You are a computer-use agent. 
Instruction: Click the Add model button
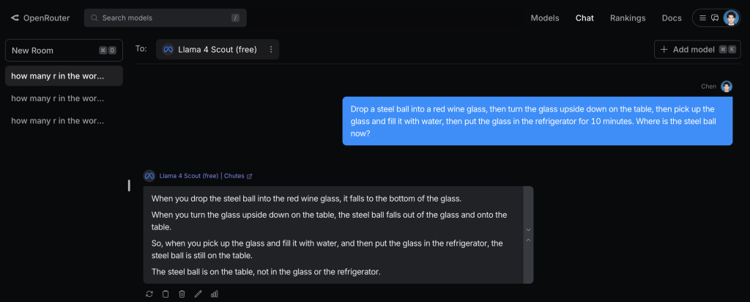[697, 49]
